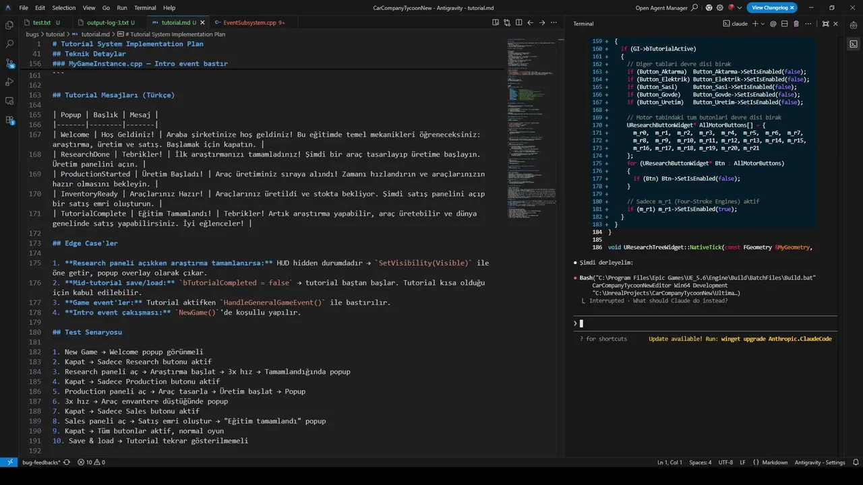This screenshot has width=863, height=485.
Task: Click the Chrome browser icon in title bar
Action: tap(709, 7)
